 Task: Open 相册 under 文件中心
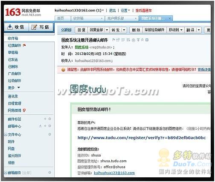click(x=11, y=163)
